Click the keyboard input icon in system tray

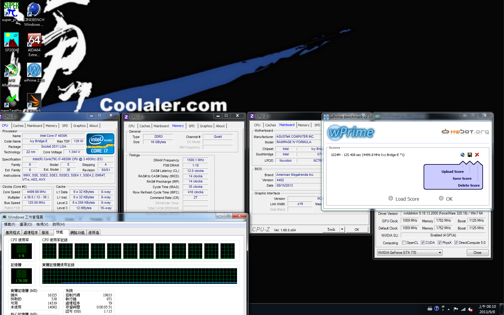(x=430, y=308)
